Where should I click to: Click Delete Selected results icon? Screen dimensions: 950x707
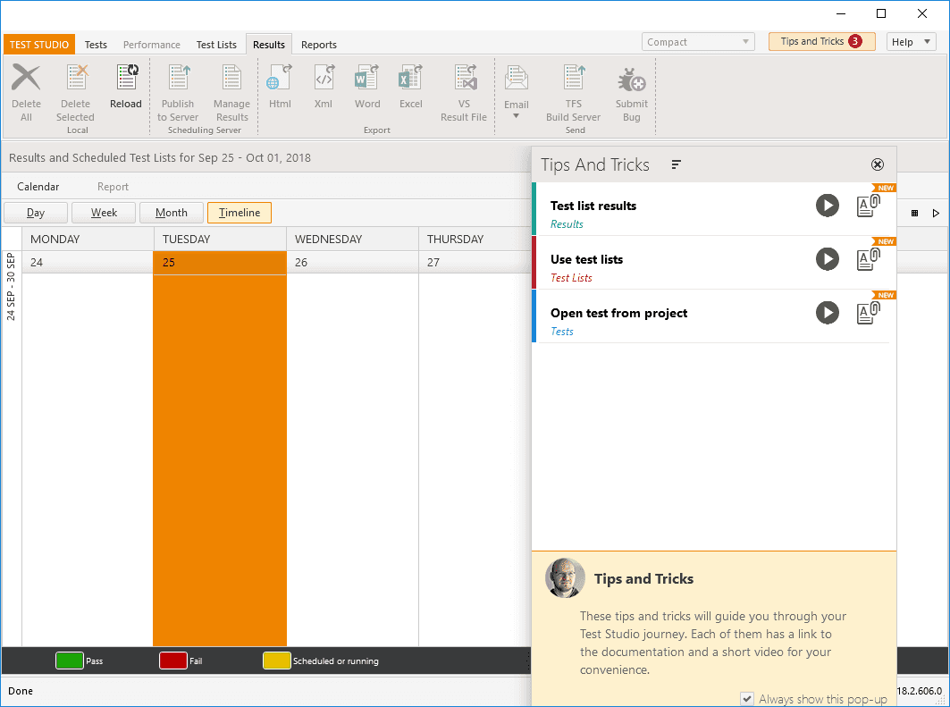coord(76,78)
